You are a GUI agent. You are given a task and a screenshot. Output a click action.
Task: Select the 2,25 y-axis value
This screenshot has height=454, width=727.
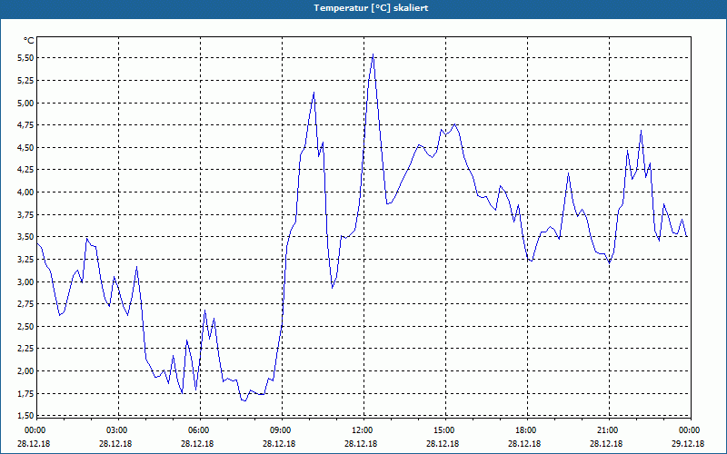(x=25, y=349)
